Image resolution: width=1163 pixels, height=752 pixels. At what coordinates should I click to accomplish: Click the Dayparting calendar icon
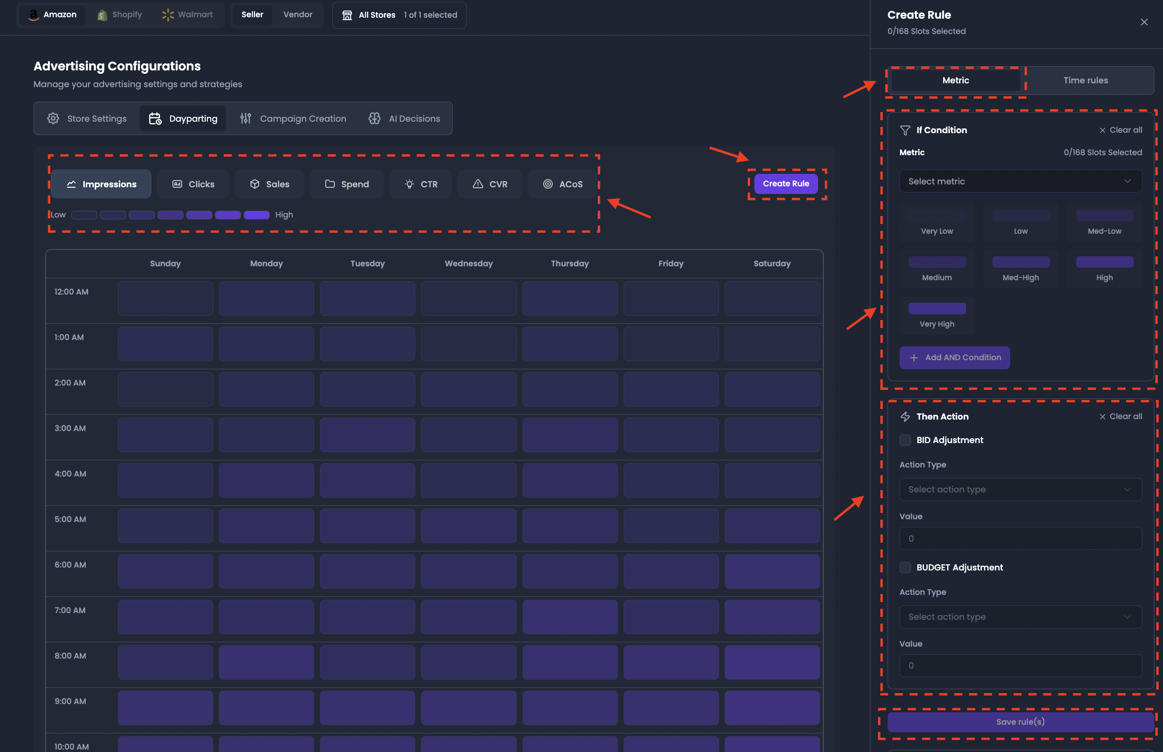(155, 118)
